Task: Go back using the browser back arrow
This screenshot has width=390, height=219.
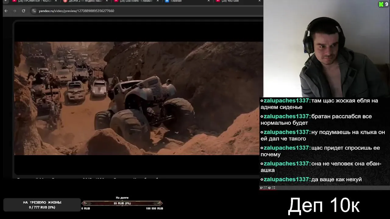Action: (x=6, y=11)
